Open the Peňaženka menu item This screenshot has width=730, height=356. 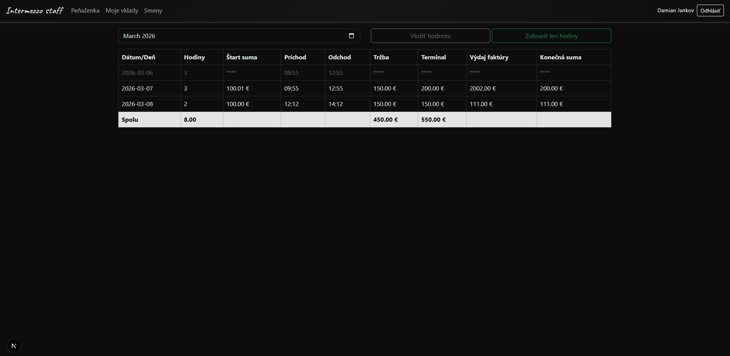coord(85,10)
